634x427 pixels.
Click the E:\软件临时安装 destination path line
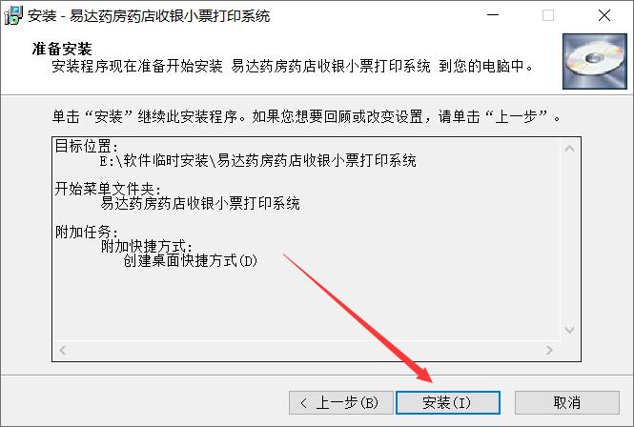tap(258, 160)
